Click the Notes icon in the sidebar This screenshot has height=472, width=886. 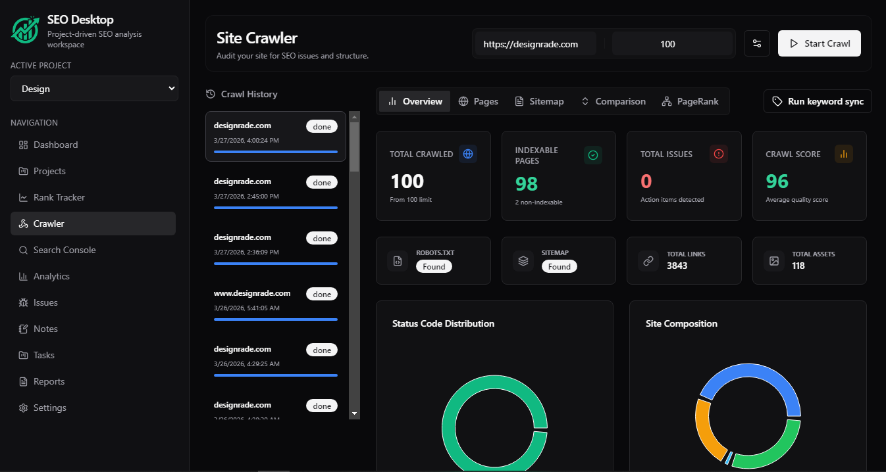[x=23, y=329]
